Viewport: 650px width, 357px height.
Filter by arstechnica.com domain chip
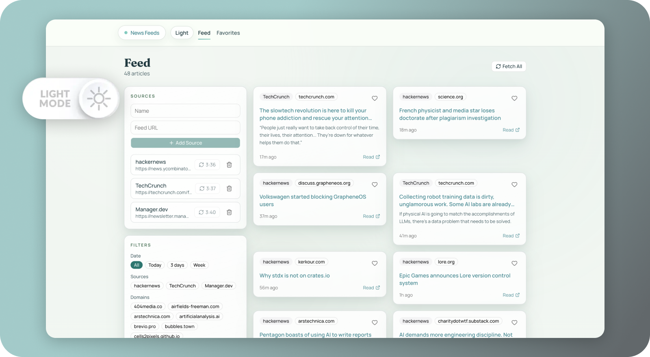152,316
